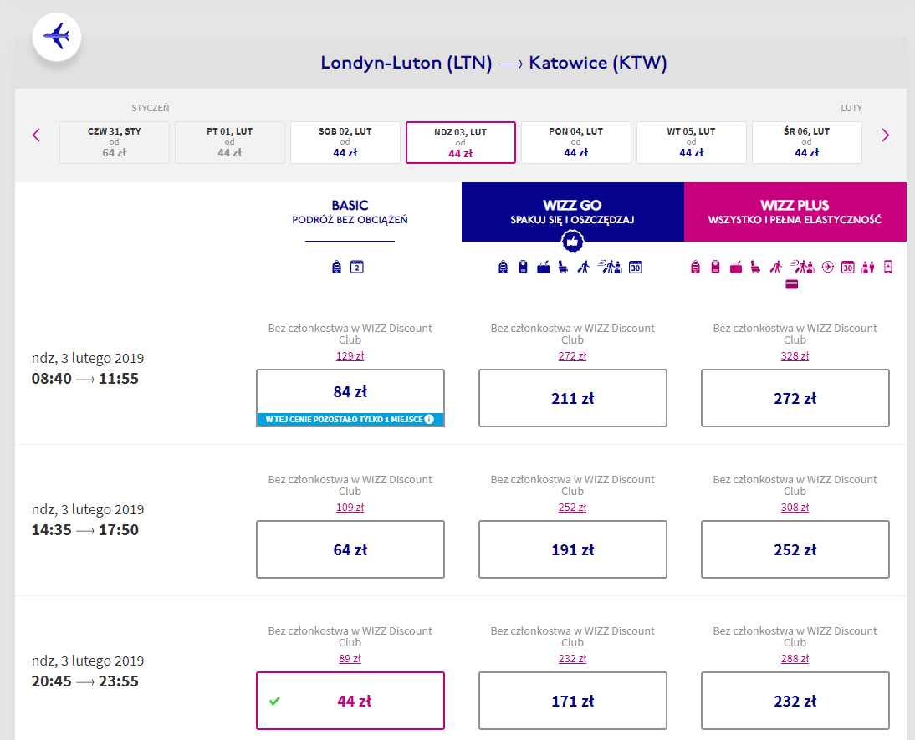Viewport: 915px width, 740px height.
Task: Click the Londyn-Luton to Katowice route title
Action: 493,63
